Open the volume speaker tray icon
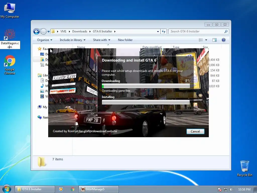This screenshot has width=257, height=193. click(x=231, y=189)
